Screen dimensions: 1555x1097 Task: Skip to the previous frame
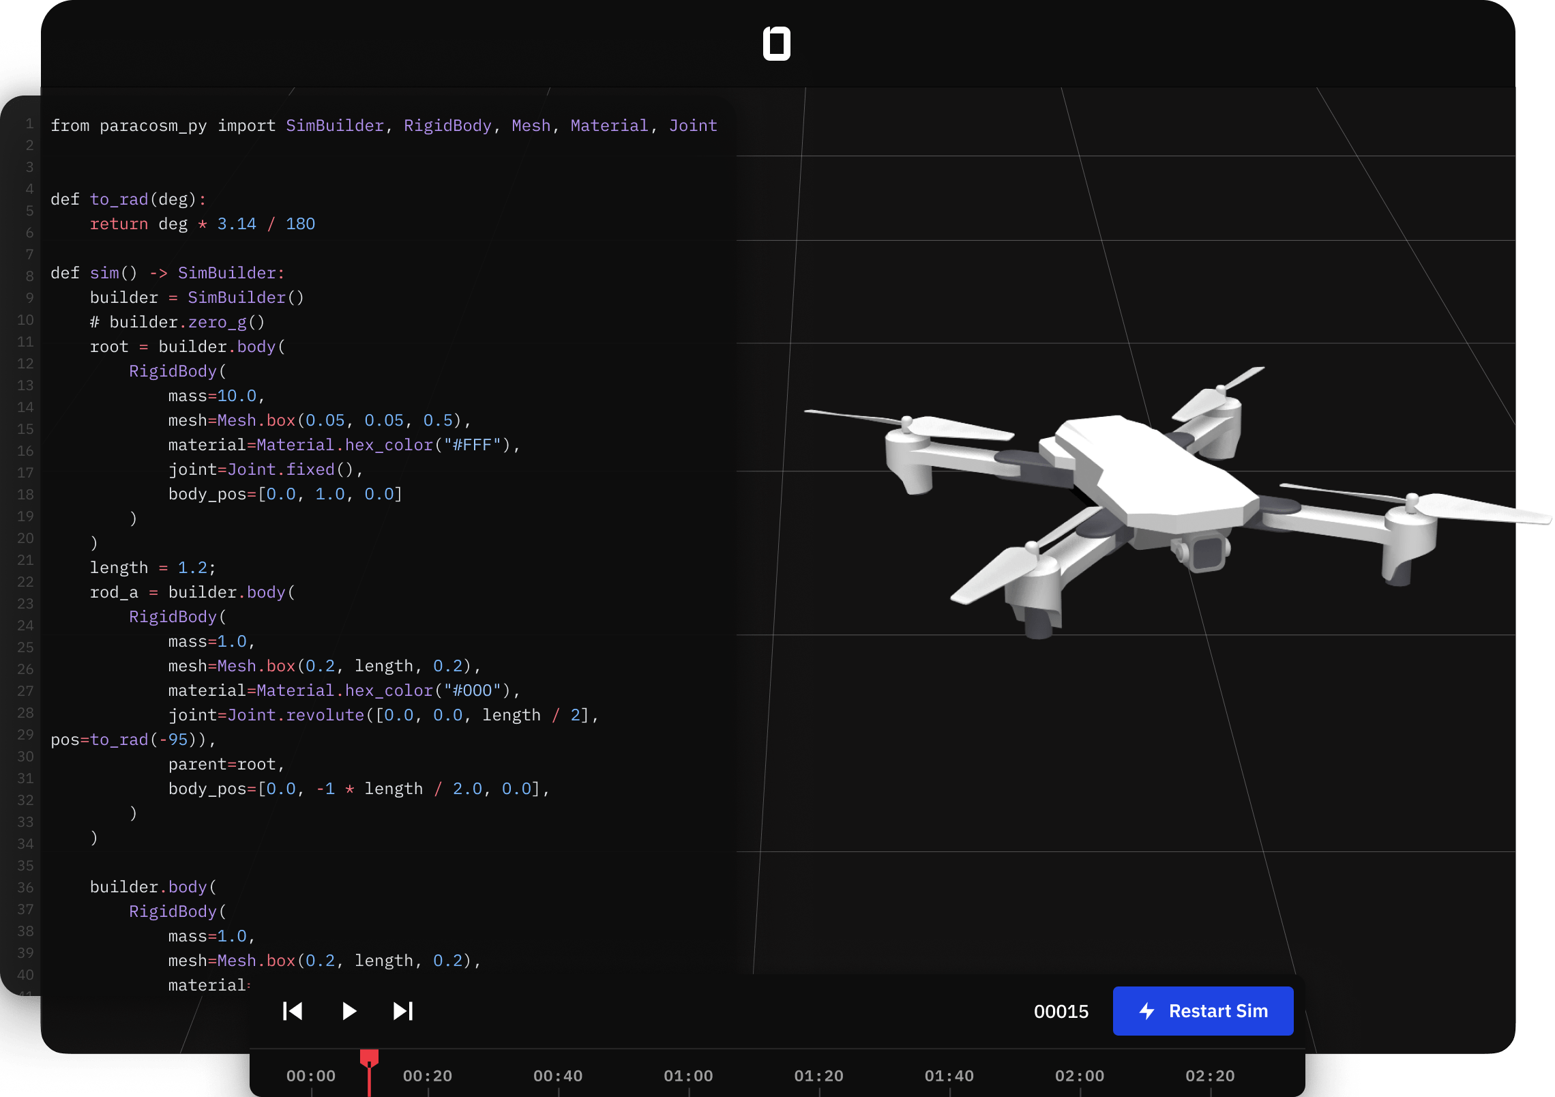coord(293,1011)
